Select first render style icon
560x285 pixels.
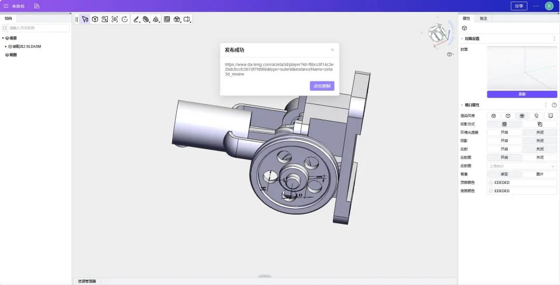tap(494, 116)
